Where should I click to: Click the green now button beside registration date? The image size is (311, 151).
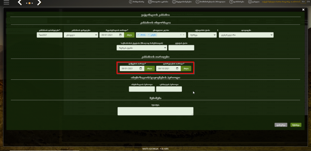(129, 35)
